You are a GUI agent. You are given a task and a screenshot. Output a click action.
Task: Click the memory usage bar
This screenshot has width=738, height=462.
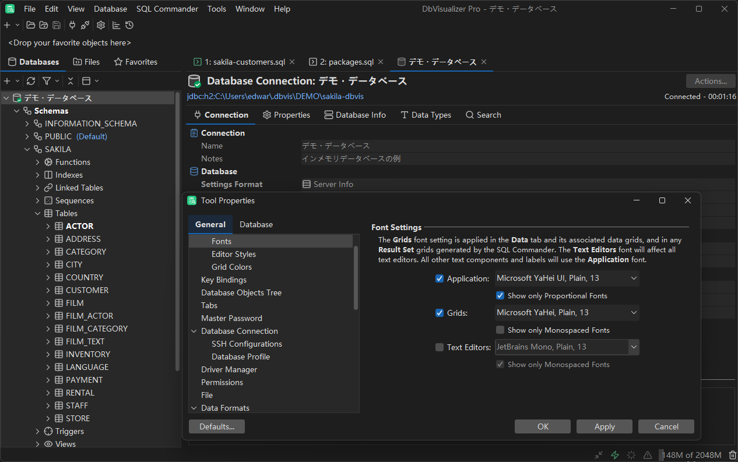tap(691, 455)
